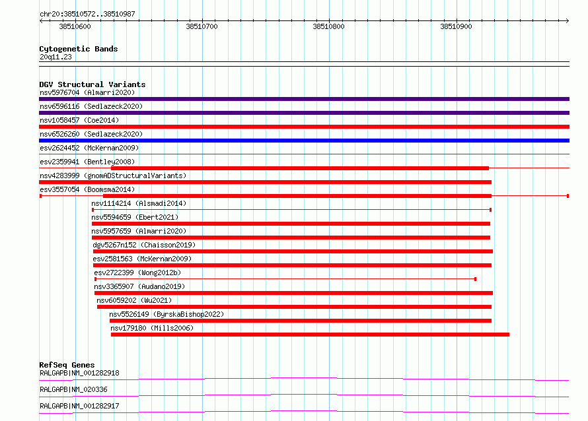Select the 20q11.23 band label

point(55,57)
